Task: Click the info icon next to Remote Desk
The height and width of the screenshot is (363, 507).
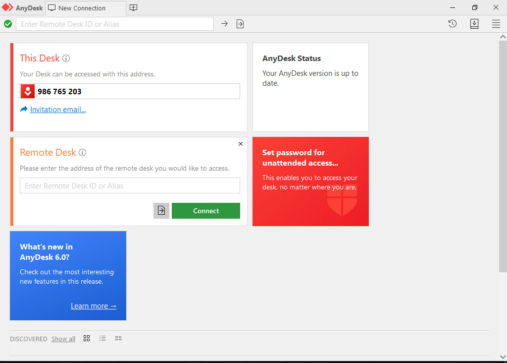Action: 83,153
